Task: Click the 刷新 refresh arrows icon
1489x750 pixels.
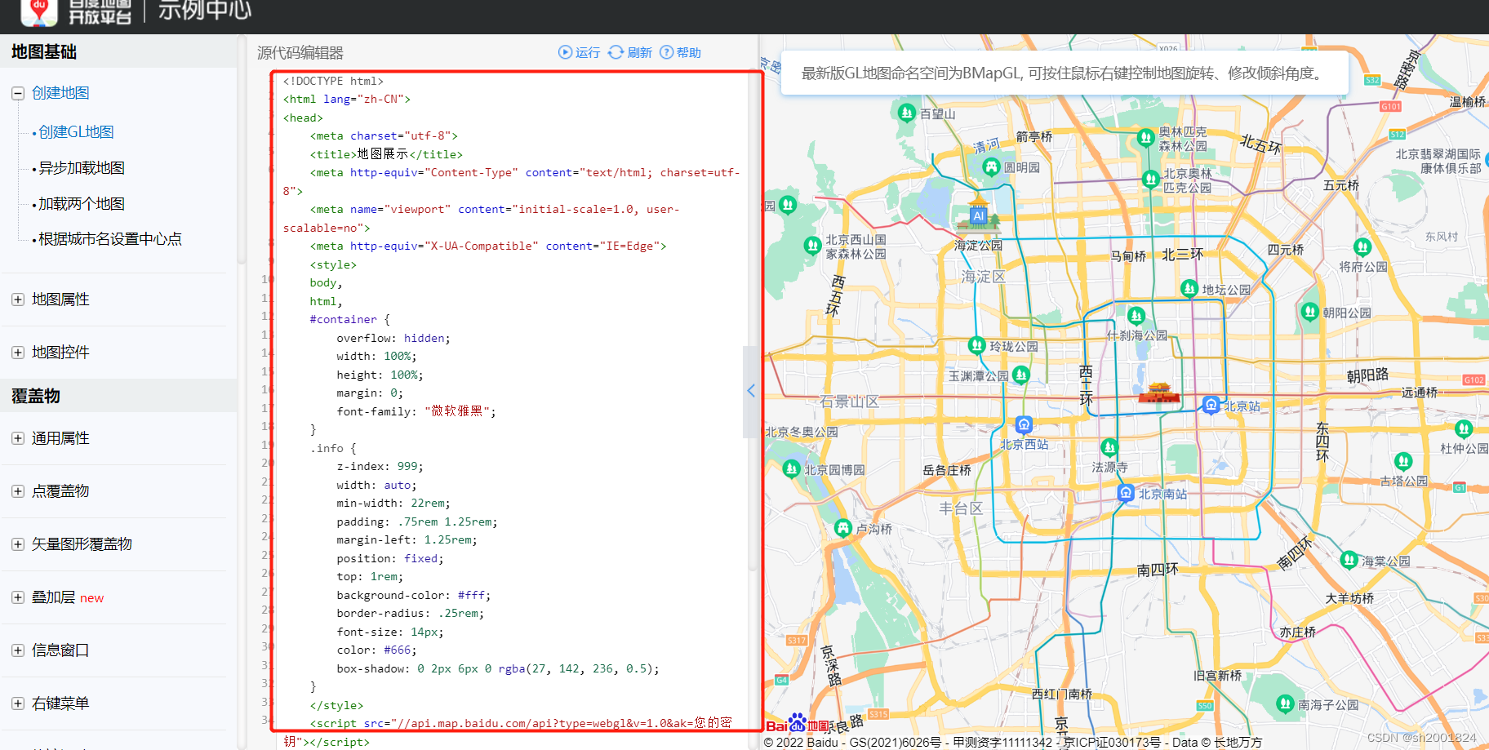Action: [616, 52]
